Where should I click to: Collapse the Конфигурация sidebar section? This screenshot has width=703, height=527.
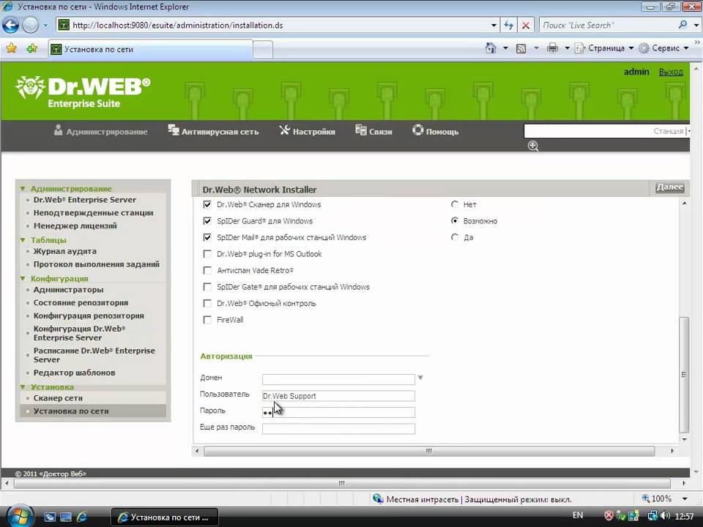(23, 278)
